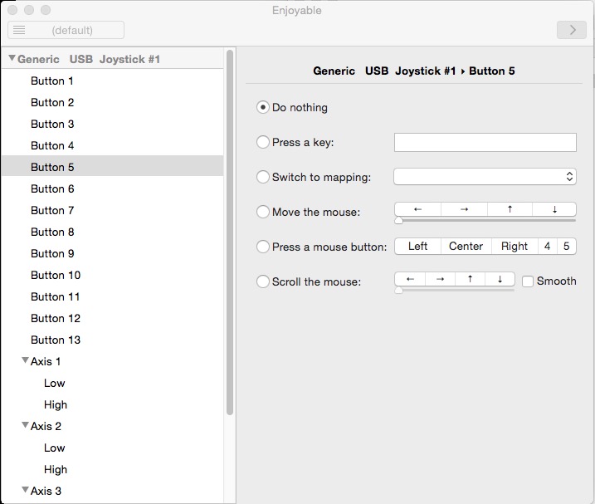Pick mouse button 5 segment
The image size is (595, 504).
pos(566,246)
